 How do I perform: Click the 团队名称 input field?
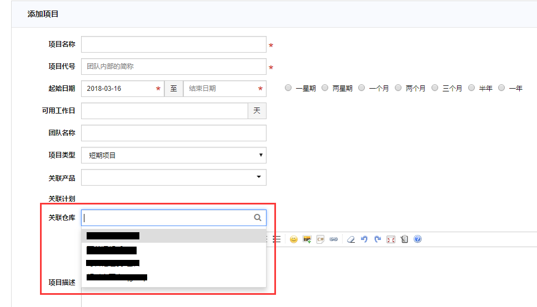point(174,133)
